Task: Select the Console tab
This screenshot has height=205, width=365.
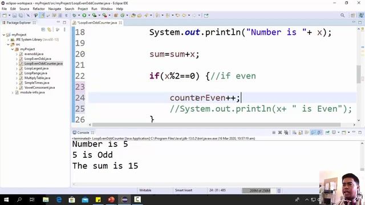Action: [83, 133]
